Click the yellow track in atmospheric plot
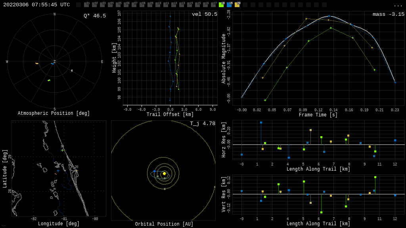406x228 pixels. click(37, 63)
